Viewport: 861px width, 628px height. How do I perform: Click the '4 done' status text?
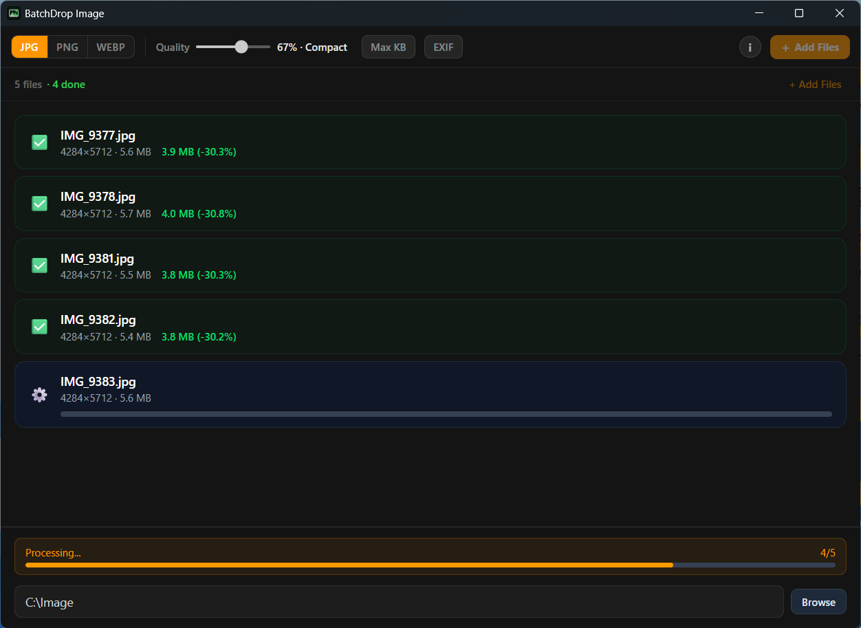pos(69,85)
